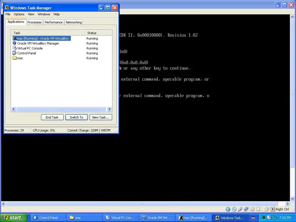Click VirtualBox VM horizontal scrollbar left arrow
The image size is (296, 222).
3,204
